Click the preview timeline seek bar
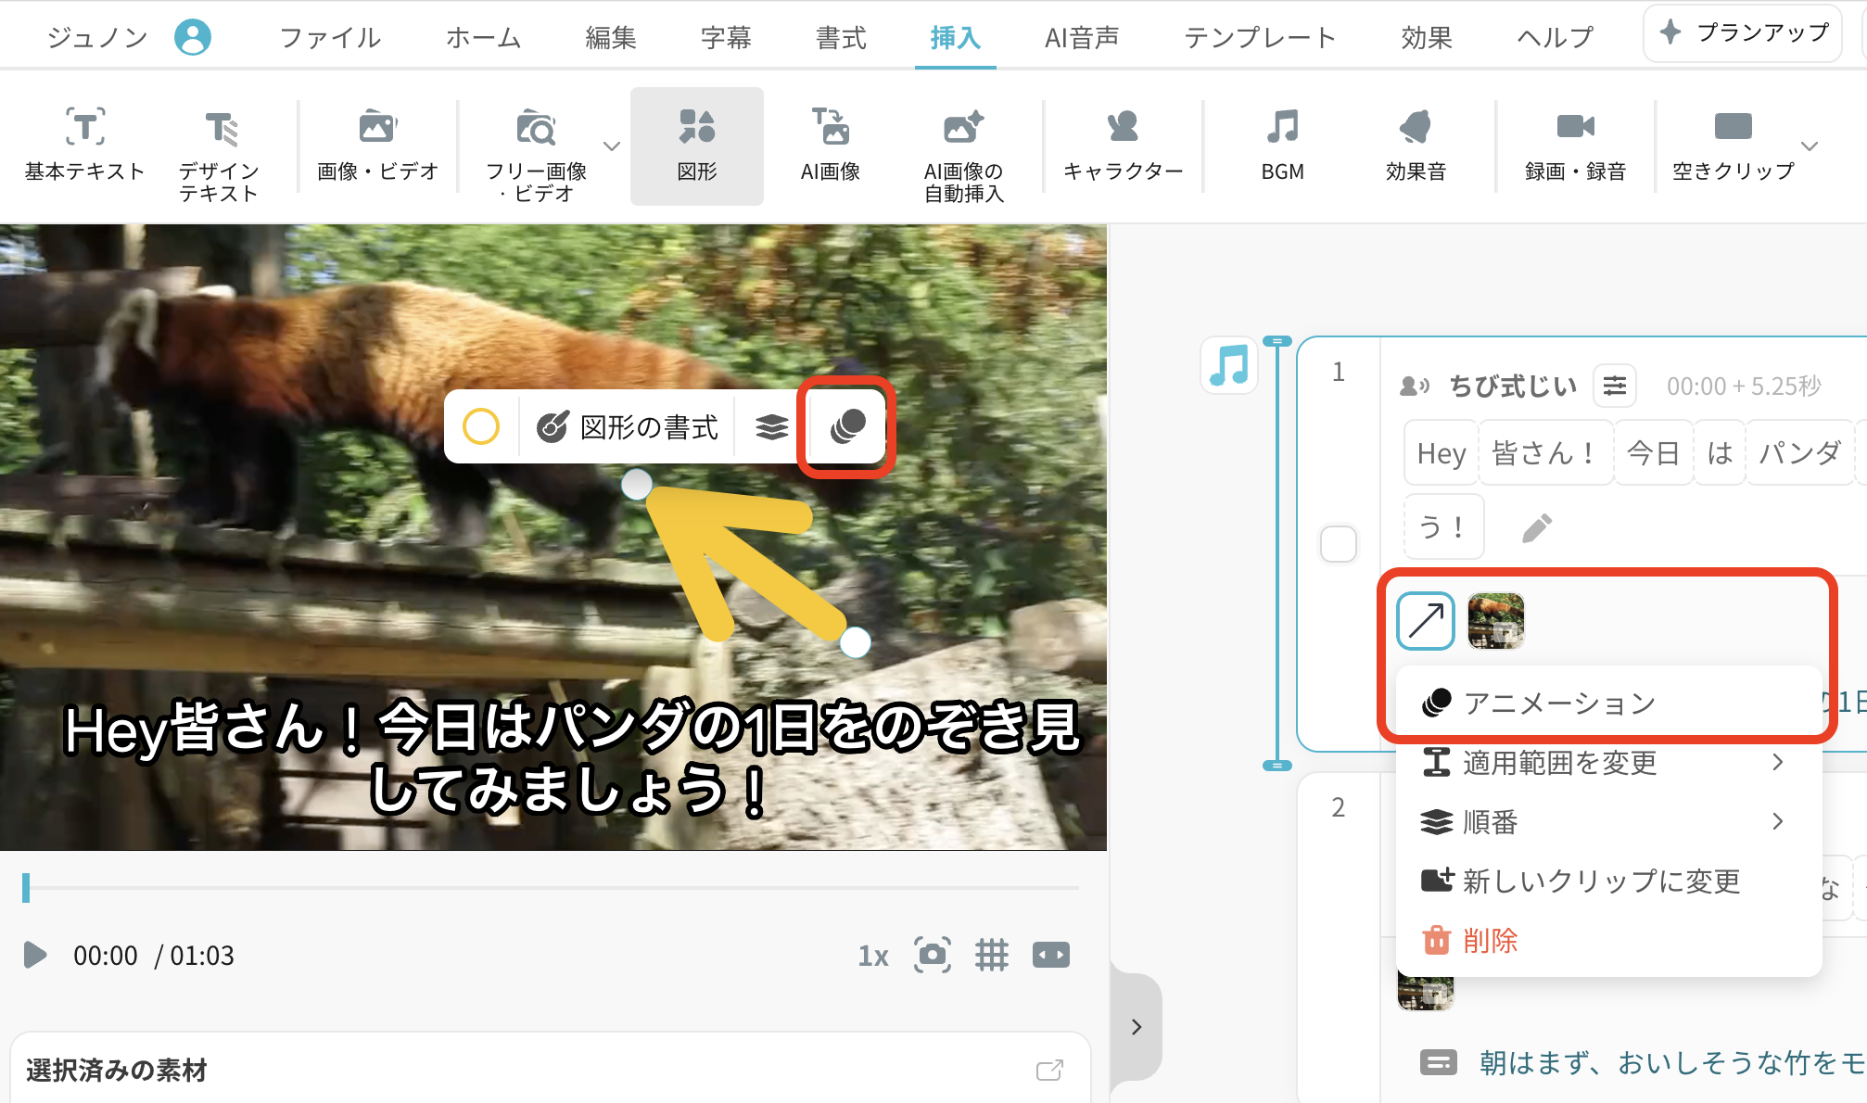 click(x=552, y=888)
